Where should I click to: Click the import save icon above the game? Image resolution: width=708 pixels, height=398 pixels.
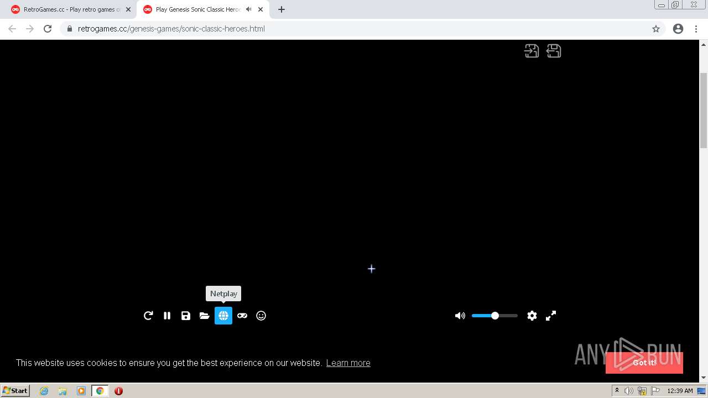[532, 51]
